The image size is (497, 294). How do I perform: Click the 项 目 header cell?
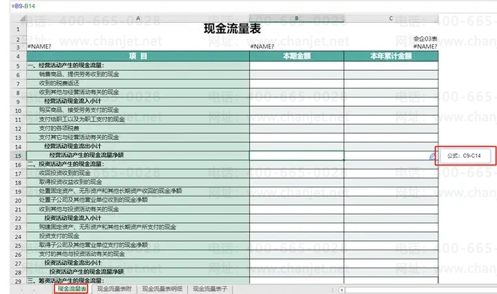[138, 56]
